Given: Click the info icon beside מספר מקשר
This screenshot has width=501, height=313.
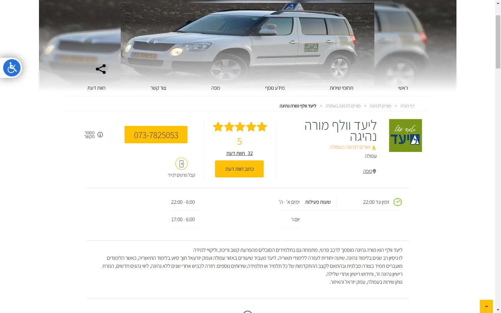Looking at the screenshot, I should pos(100,135).
